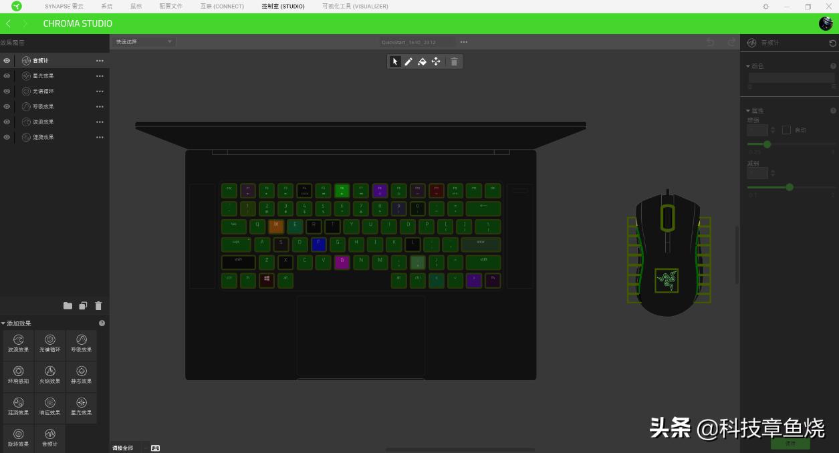Select the paint bucket fill tool

click(x=422, y=61)
